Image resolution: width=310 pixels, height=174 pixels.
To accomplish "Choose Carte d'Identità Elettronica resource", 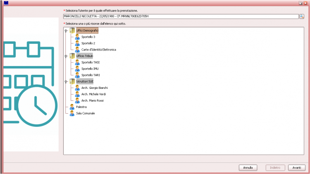I will pos(99,50).
